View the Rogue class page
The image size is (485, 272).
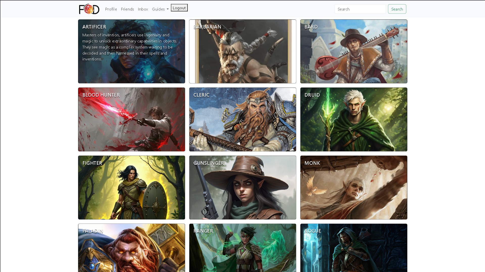(x=353, y=248)
